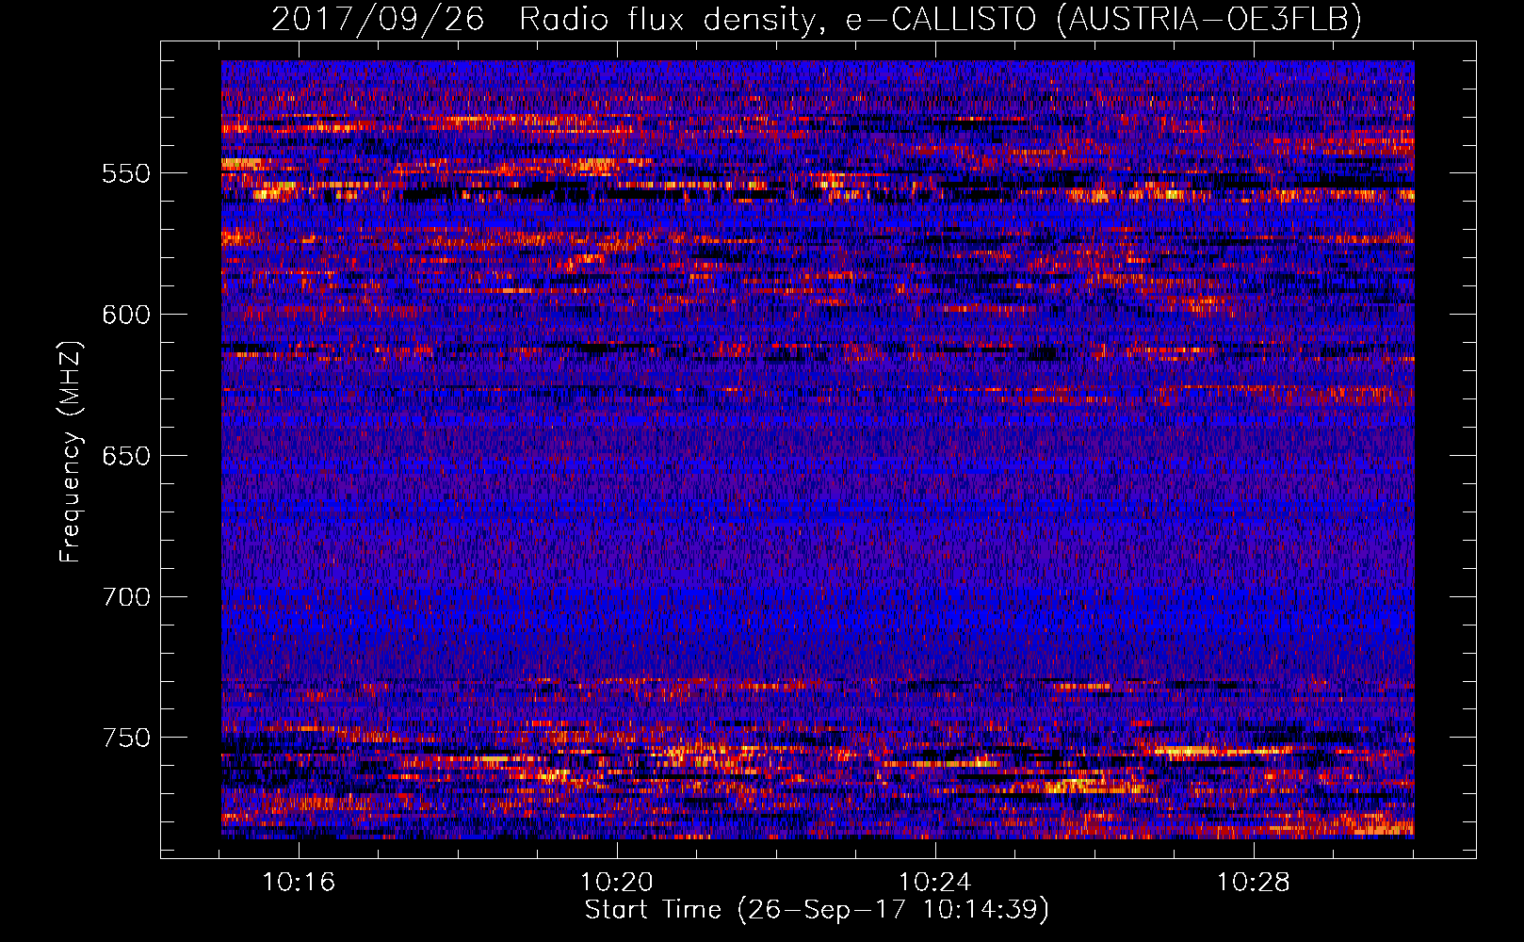The height and width of the screenshot is (942, 1524).
Task: Click the 10:24 time tick label
Action: 935,883
